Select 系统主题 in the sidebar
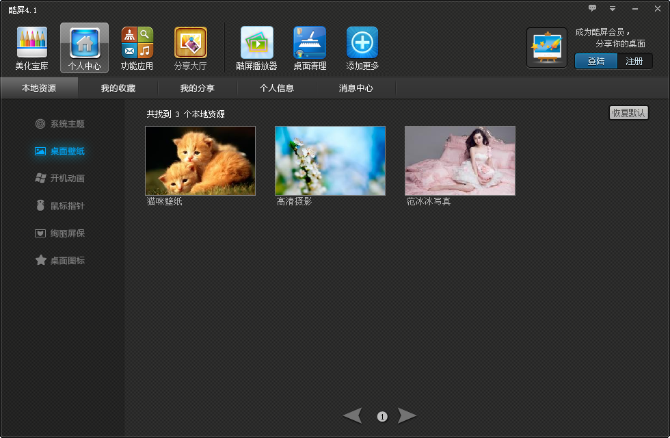Image resolution: width=670 pixels, height=438 pixels. coord(60,124)
